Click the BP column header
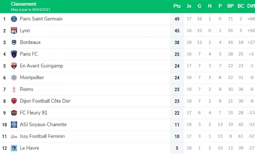The width and height of the screenshot is (255, 154). [x=230, y=6]
